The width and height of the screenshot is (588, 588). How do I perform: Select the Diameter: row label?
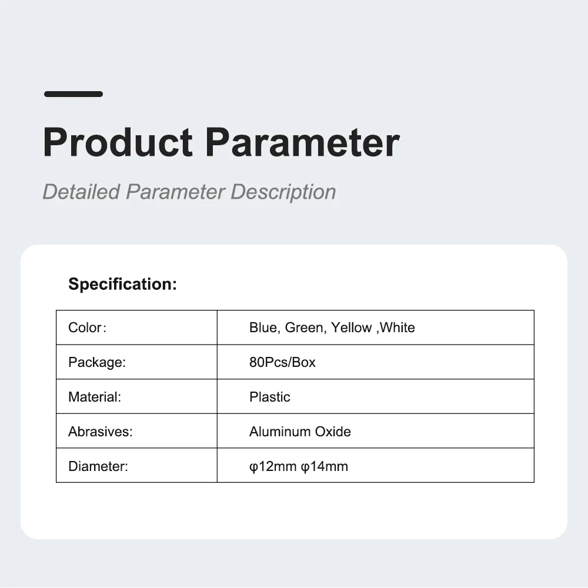(98, 466)
